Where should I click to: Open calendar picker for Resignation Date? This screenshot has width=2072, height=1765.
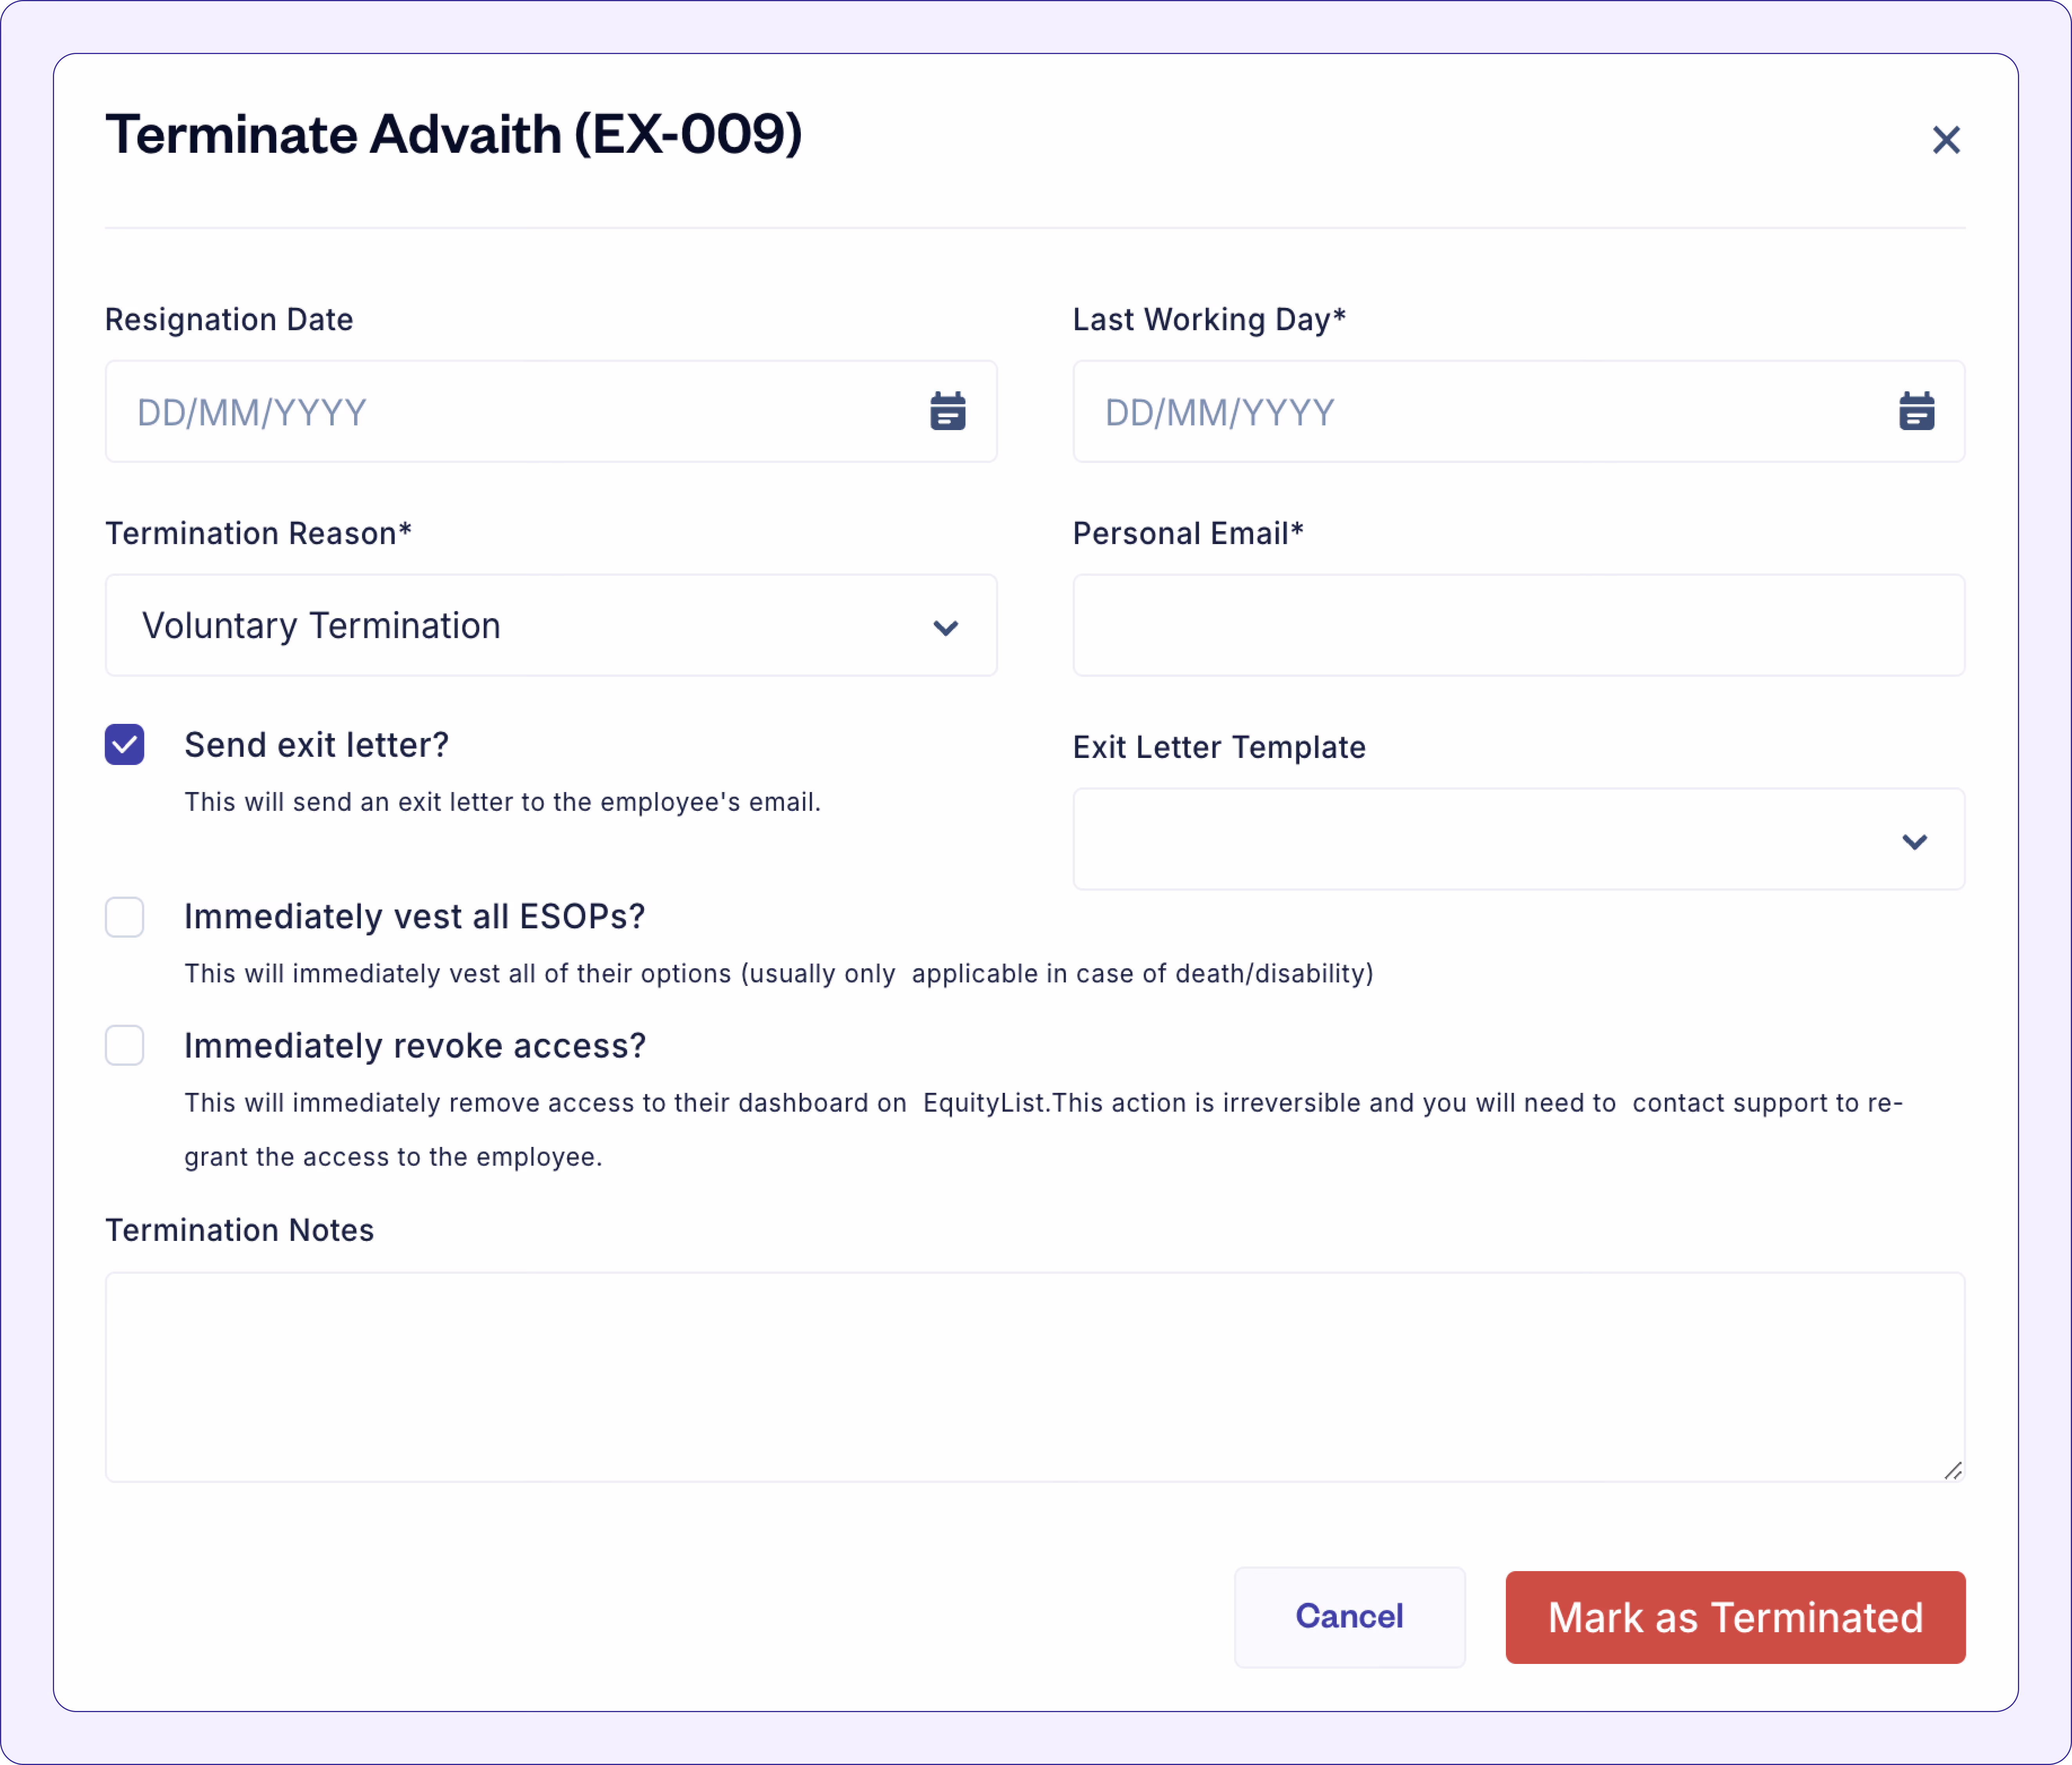click(947, 411)
